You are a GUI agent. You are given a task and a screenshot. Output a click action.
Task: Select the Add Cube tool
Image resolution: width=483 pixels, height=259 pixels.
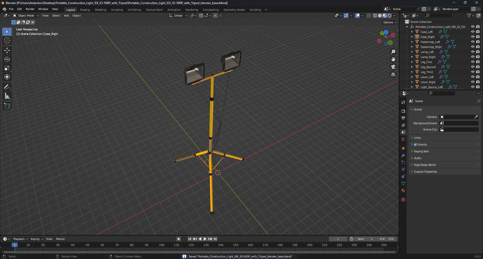7,106
